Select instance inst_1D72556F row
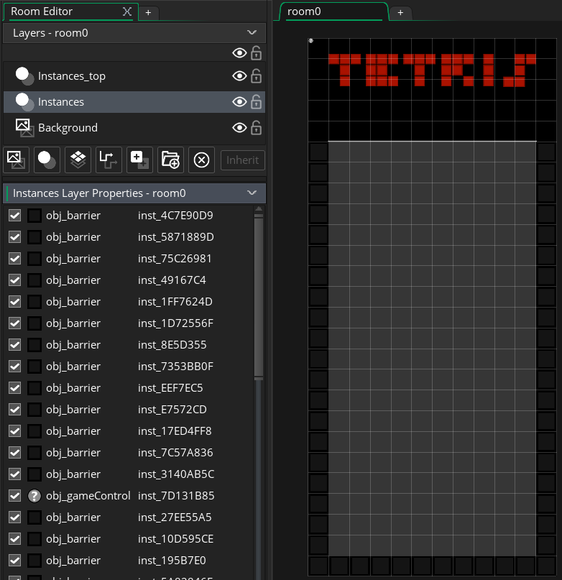The width and height of the screenshot is (562, 580). click(x=129, y=323)
